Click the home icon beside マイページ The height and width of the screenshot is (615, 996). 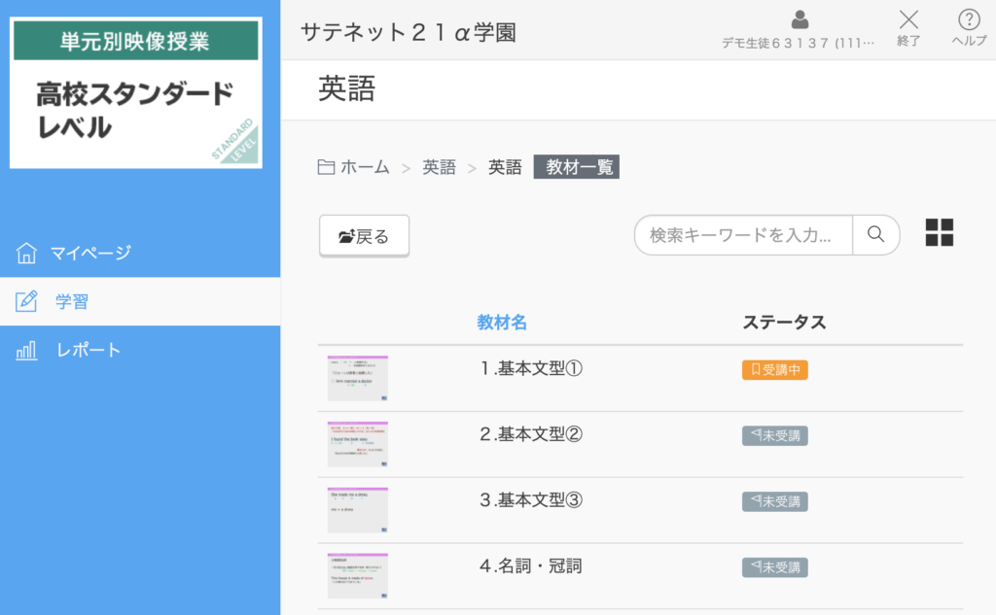pos(26,254)
